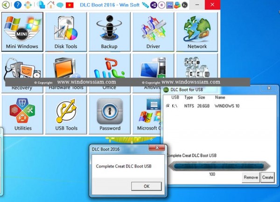Click the blue USB stick icon
This screenshot has width=280, height=202.
145,5
